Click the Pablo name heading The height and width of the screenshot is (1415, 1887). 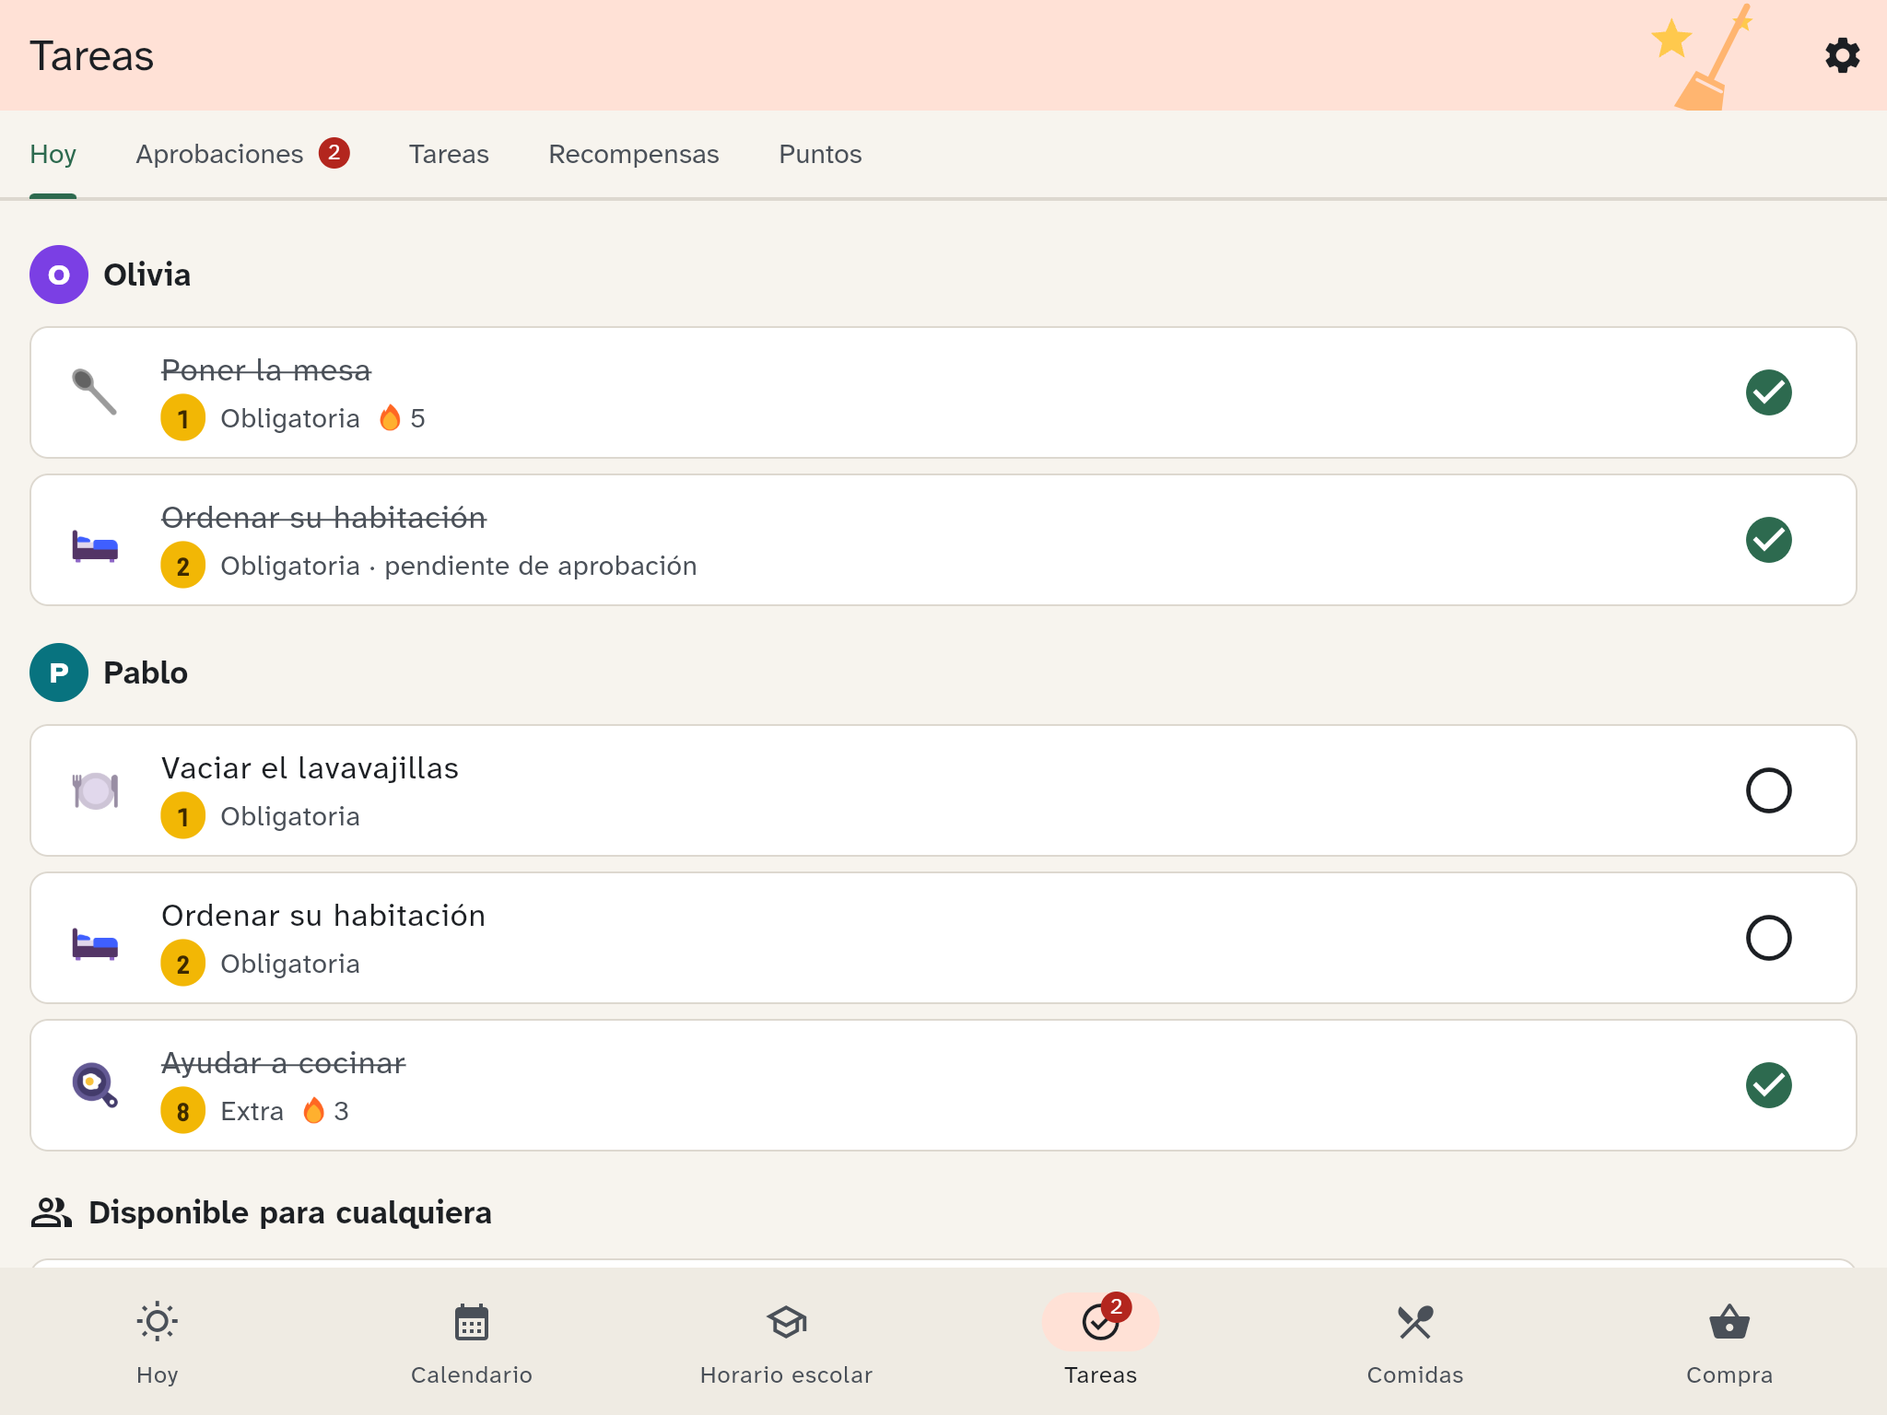pyautogui.click(x=146, y=672)
